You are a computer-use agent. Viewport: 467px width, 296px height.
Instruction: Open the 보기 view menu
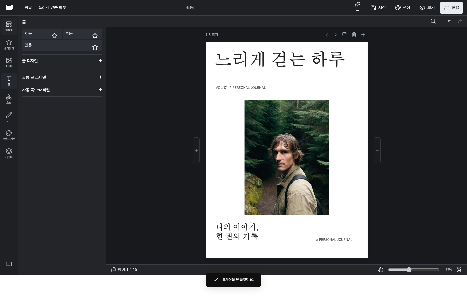tap(427, 7)
